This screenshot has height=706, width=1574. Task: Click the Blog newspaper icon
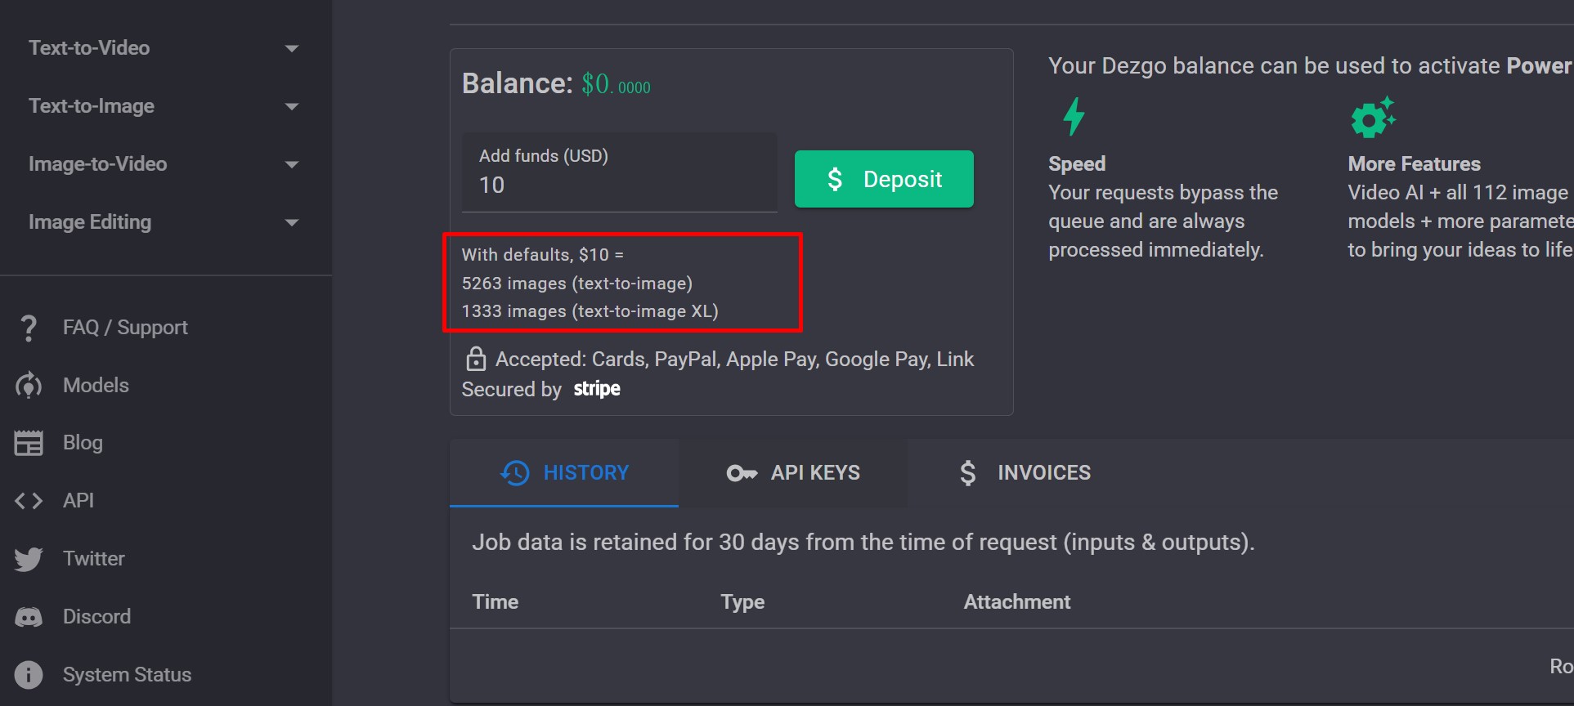(29, 443)
